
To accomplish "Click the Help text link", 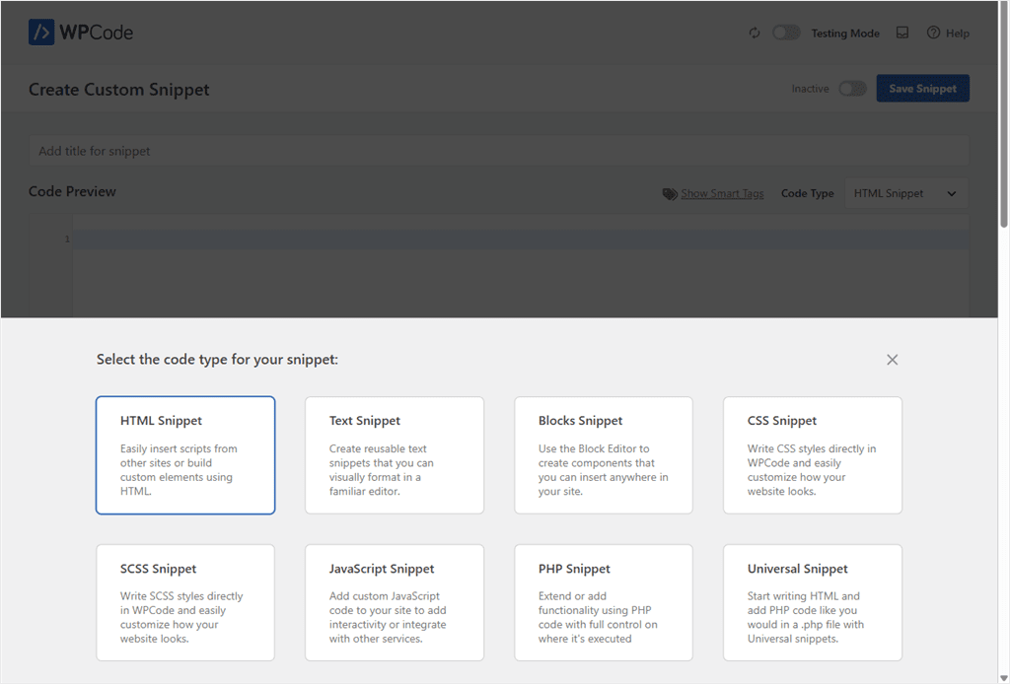I will coord(957,34).
